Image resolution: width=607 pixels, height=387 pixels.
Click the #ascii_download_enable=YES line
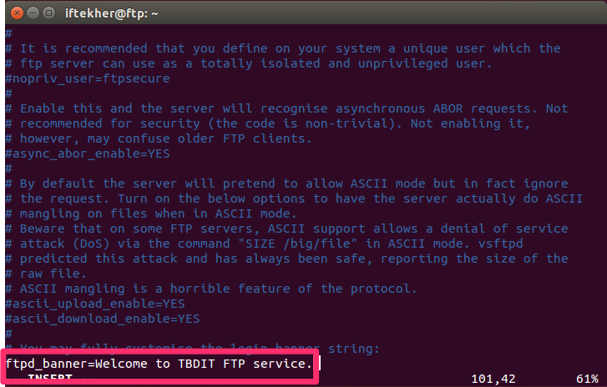tap(103, 319)
